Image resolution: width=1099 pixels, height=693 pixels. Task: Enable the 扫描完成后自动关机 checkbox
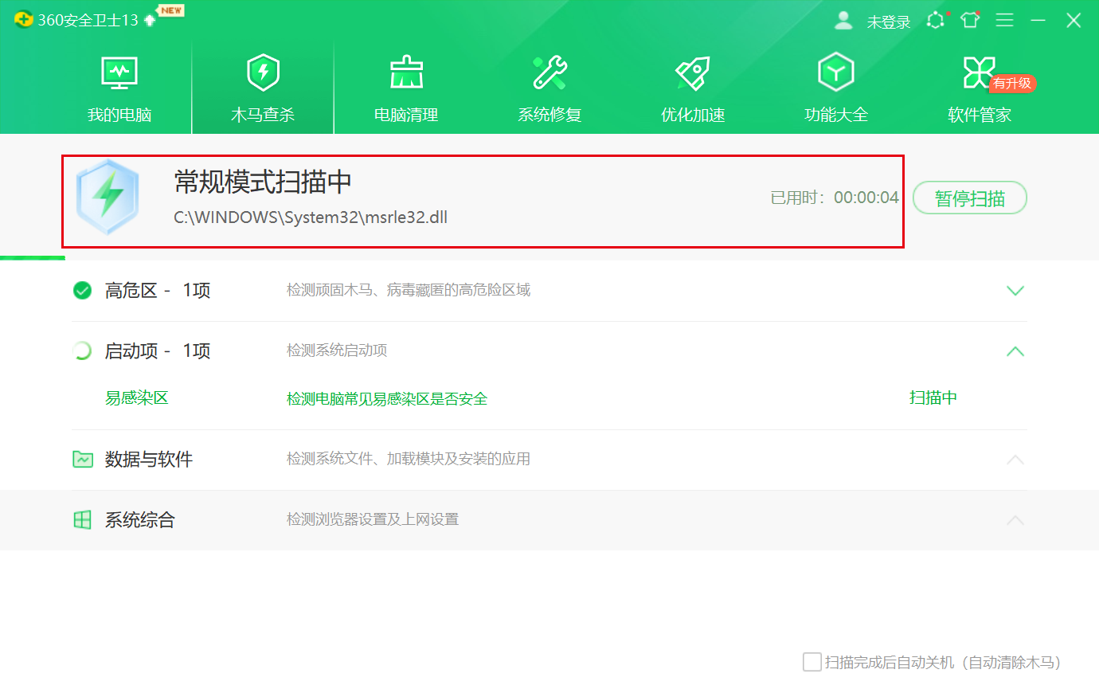pos(812,662)
